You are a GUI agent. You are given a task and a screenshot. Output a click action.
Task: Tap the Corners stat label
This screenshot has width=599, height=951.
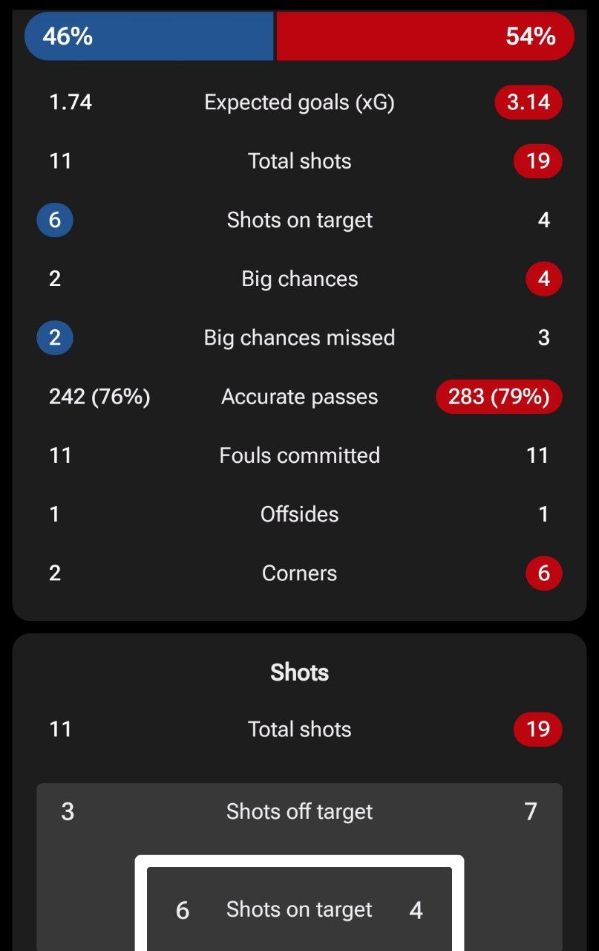pyautogui.click(x=300, y=574)
